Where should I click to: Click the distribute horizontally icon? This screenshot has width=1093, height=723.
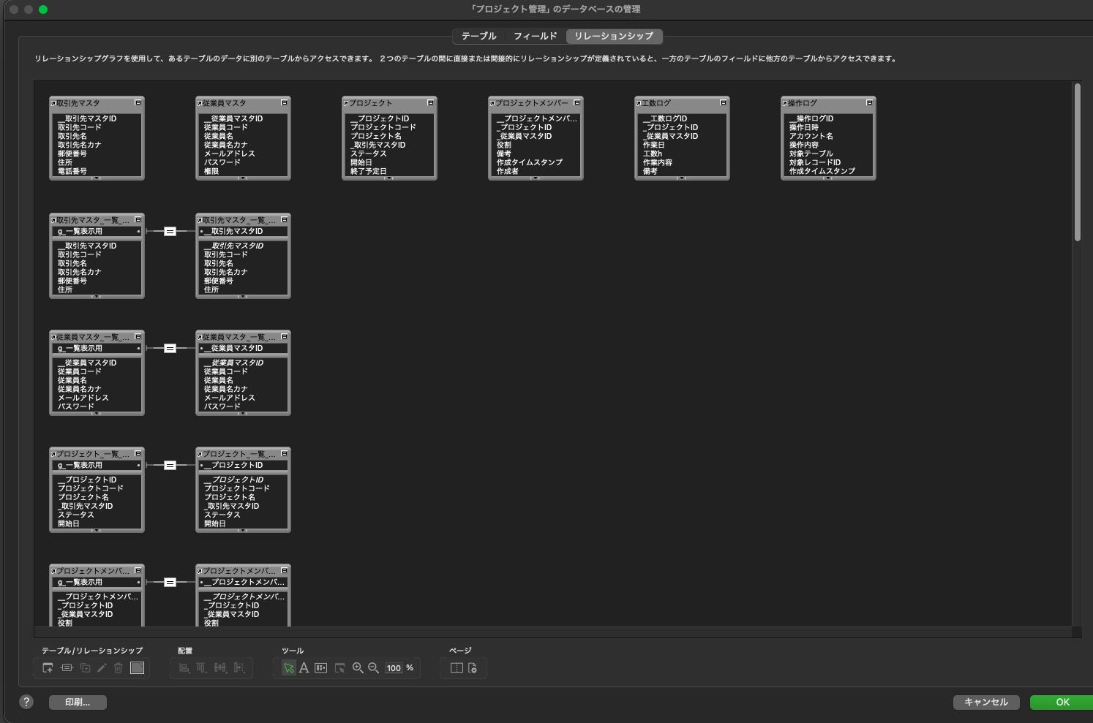[x=220, y=667]
